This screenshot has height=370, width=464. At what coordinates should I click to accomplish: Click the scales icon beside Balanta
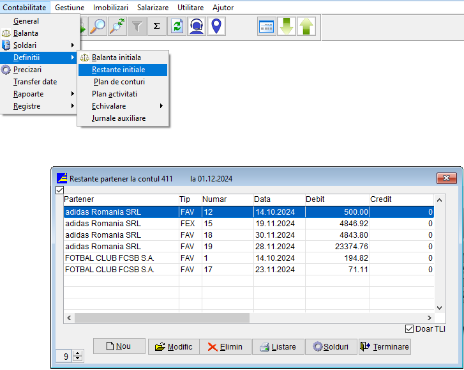pyautogui.click(x=6, y=33)
